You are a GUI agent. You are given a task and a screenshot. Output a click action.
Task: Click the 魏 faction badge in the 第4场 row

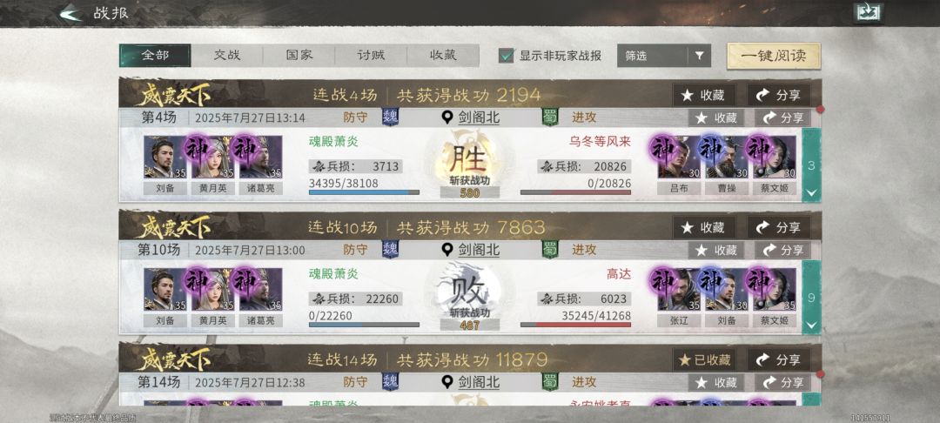[x=390, y=117]
